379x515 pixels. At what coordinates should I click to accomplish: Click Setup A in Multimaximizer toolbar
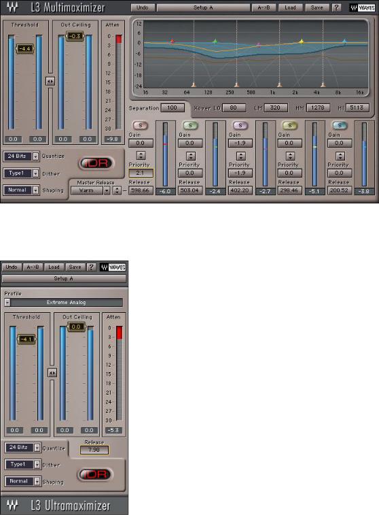click(203, 7)
